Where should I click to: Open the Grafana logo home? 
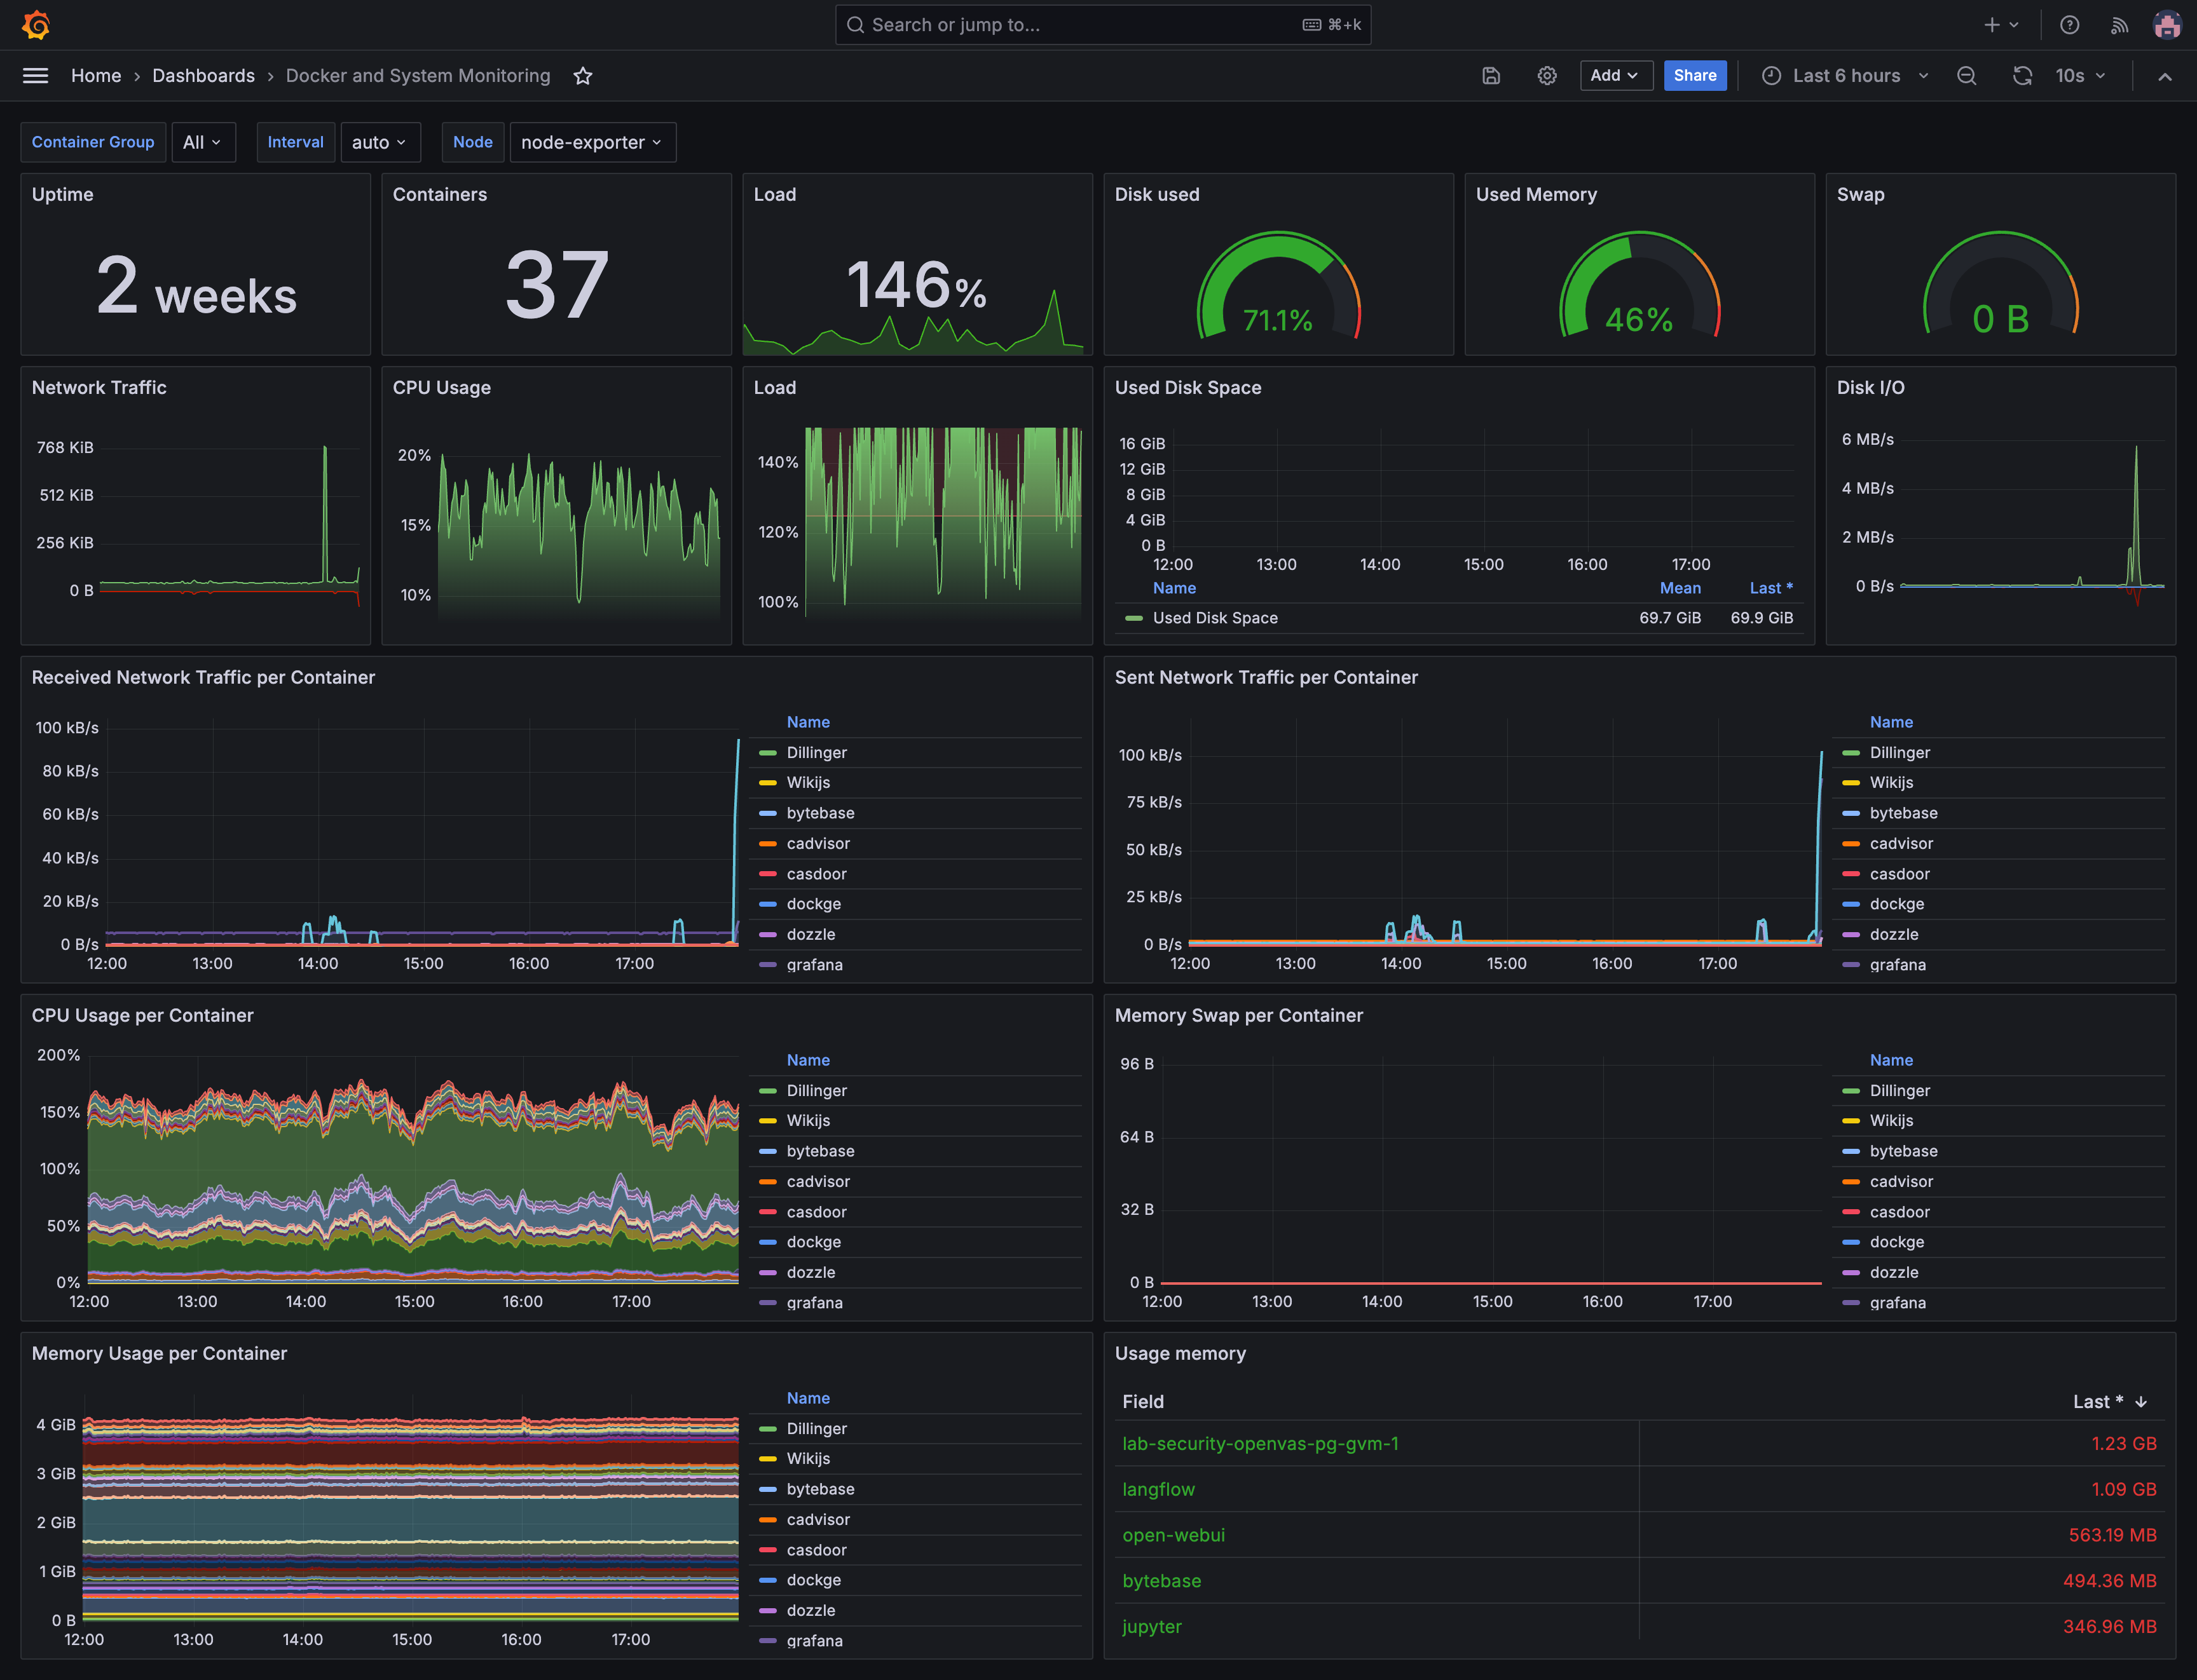36,25
